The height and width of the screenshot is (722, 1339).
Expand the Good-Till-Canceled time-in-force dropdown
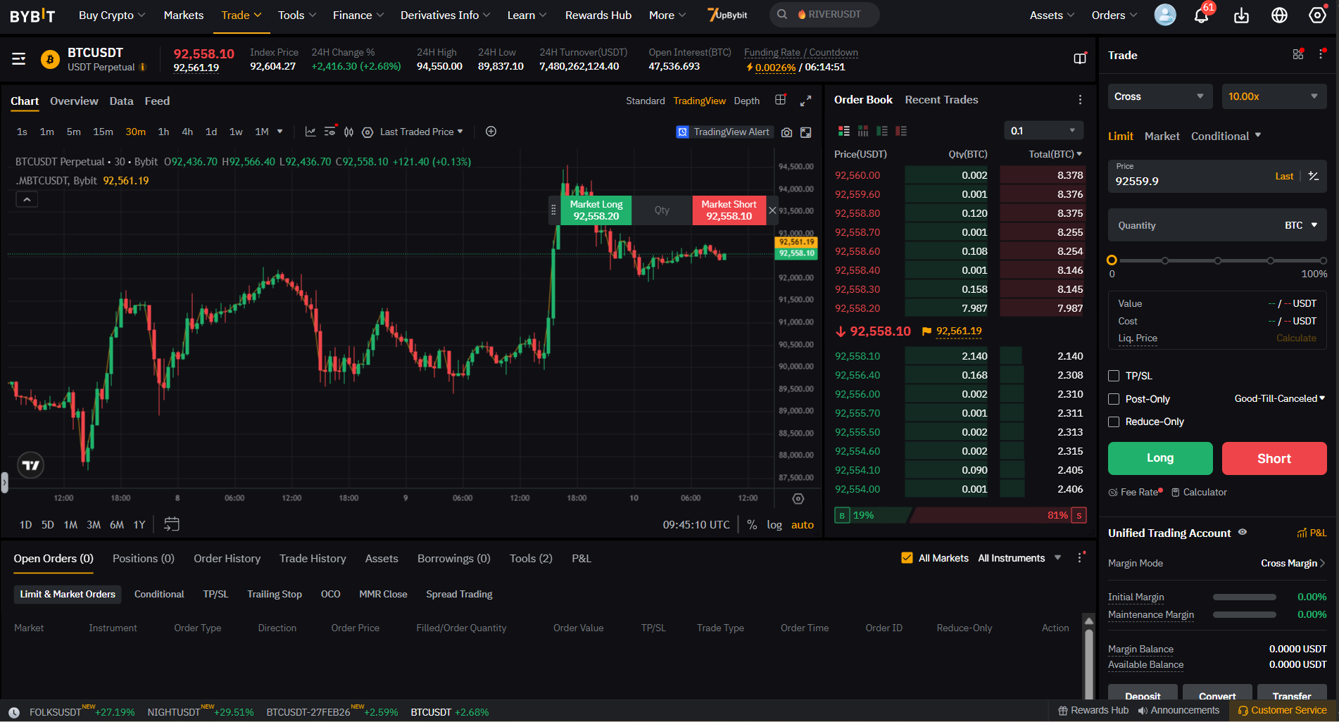pyautogui.click(x=1278, y=398)
